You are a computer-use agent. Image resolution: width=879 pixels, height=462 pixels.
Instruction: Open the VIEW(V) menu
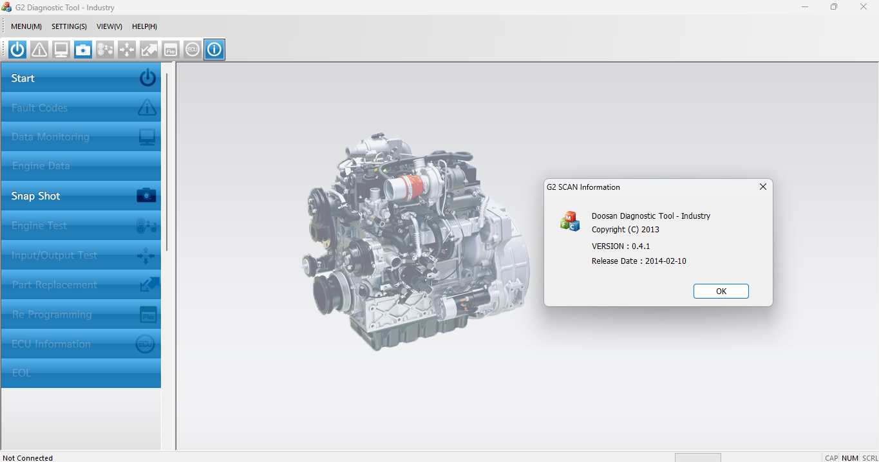tap(109, 26)
